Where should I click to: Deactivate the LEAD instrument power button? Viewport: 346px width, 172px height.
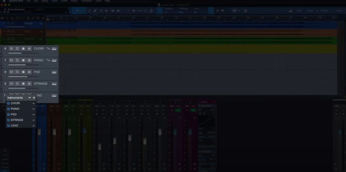8,126
